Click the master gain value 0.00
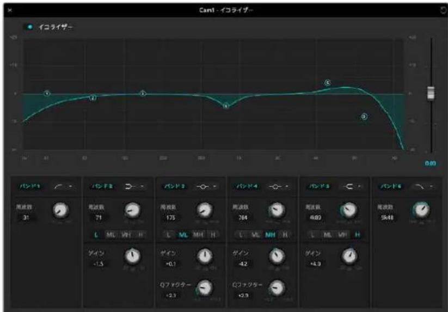 point(430,163)
